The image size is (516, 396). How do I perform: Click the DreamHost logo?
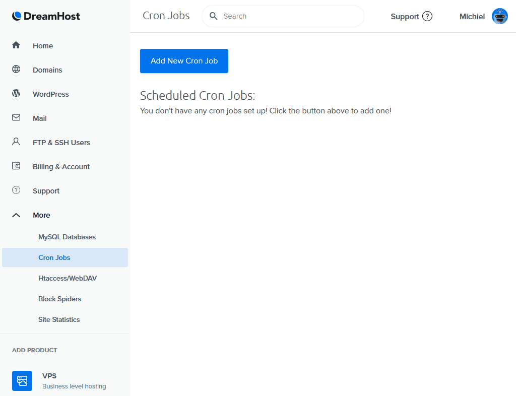pyautogui.click(x=46, y=16)
